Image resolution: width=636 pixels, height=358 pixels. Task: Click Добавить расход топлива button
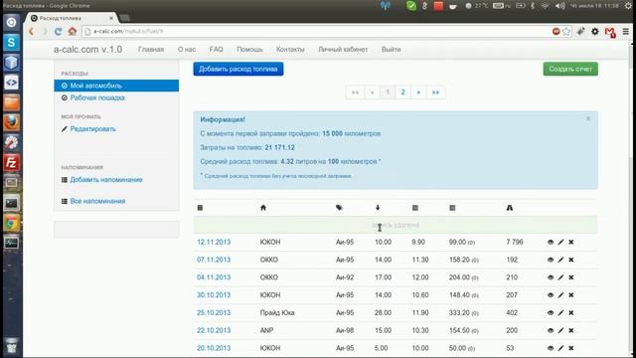238,69
